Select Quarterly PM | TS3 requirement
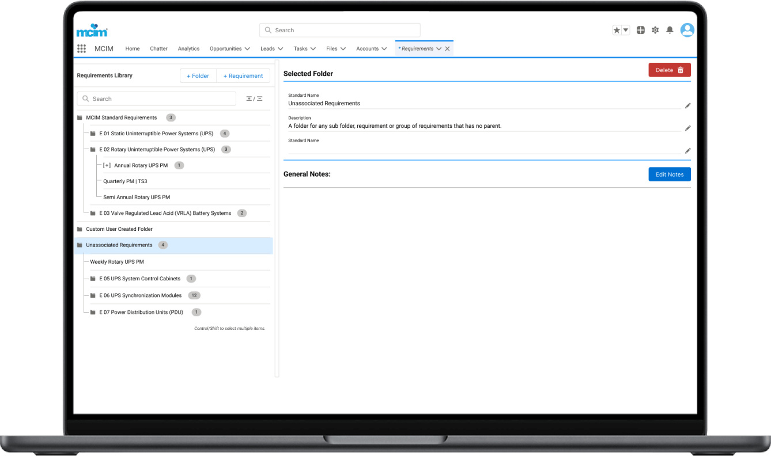Image resolution: width=771 pixels, height=456 pixels. pos(125,181)
